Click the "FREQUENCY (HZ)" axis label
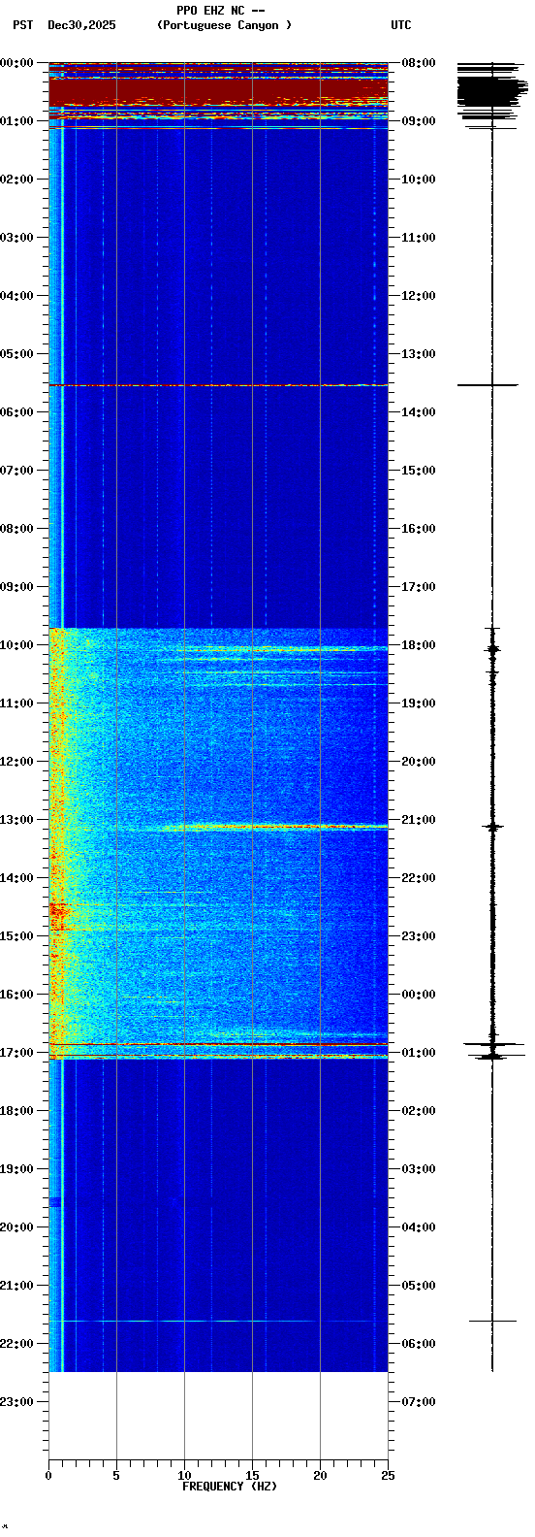Image resolution: width=535 pixels, height=1537 pixels. [x=230, y=1487]
